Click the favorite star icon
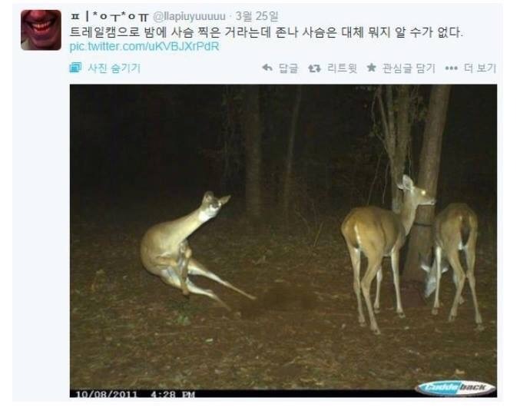This screenshot has height=414, width=520. 372,68
